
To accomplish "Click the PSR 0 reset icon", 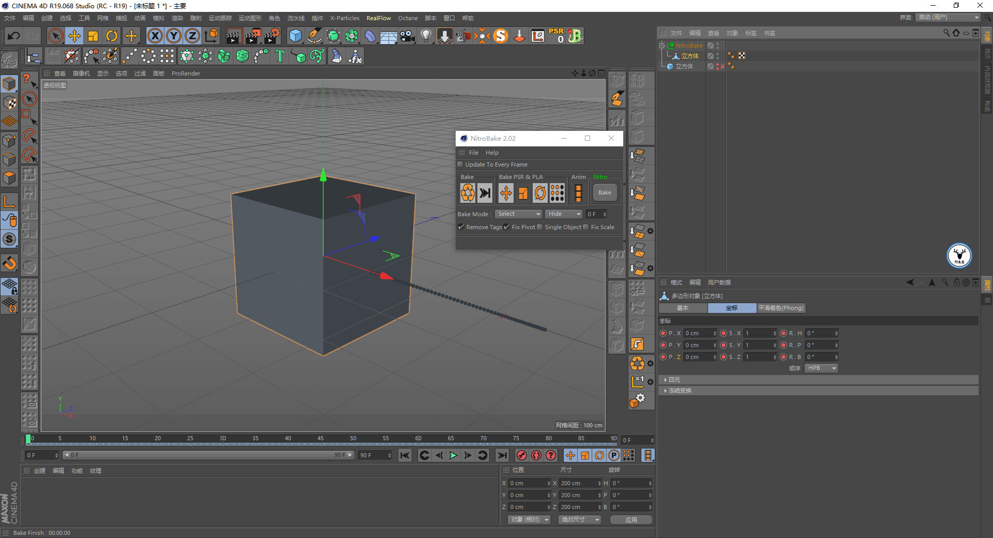I will pyautogui.click(x=556, y=36).
